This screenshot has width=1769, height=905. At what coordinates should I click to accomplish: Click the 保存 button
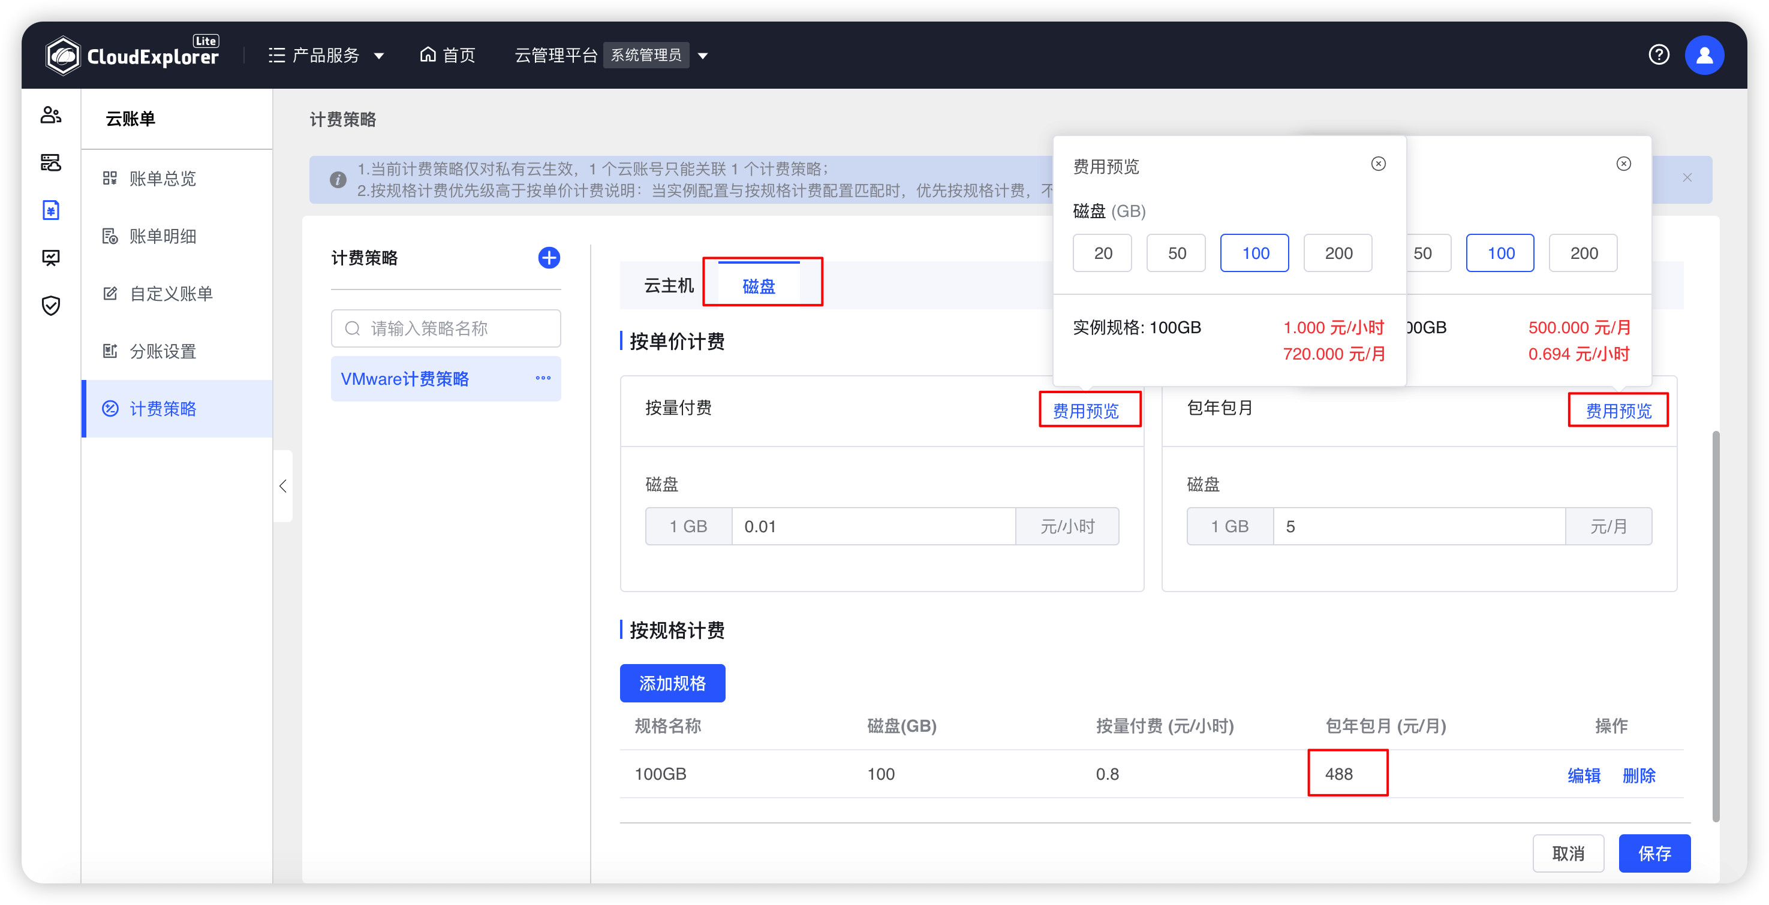tap(1654, 853)
